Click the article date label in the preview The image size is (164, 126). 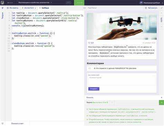coord(149,43)
